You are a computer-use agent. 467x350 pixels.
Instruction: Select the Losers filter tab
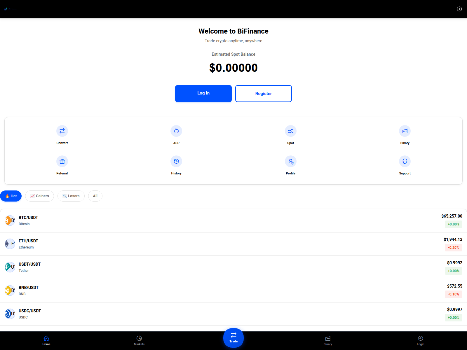[x=71, y=196]
